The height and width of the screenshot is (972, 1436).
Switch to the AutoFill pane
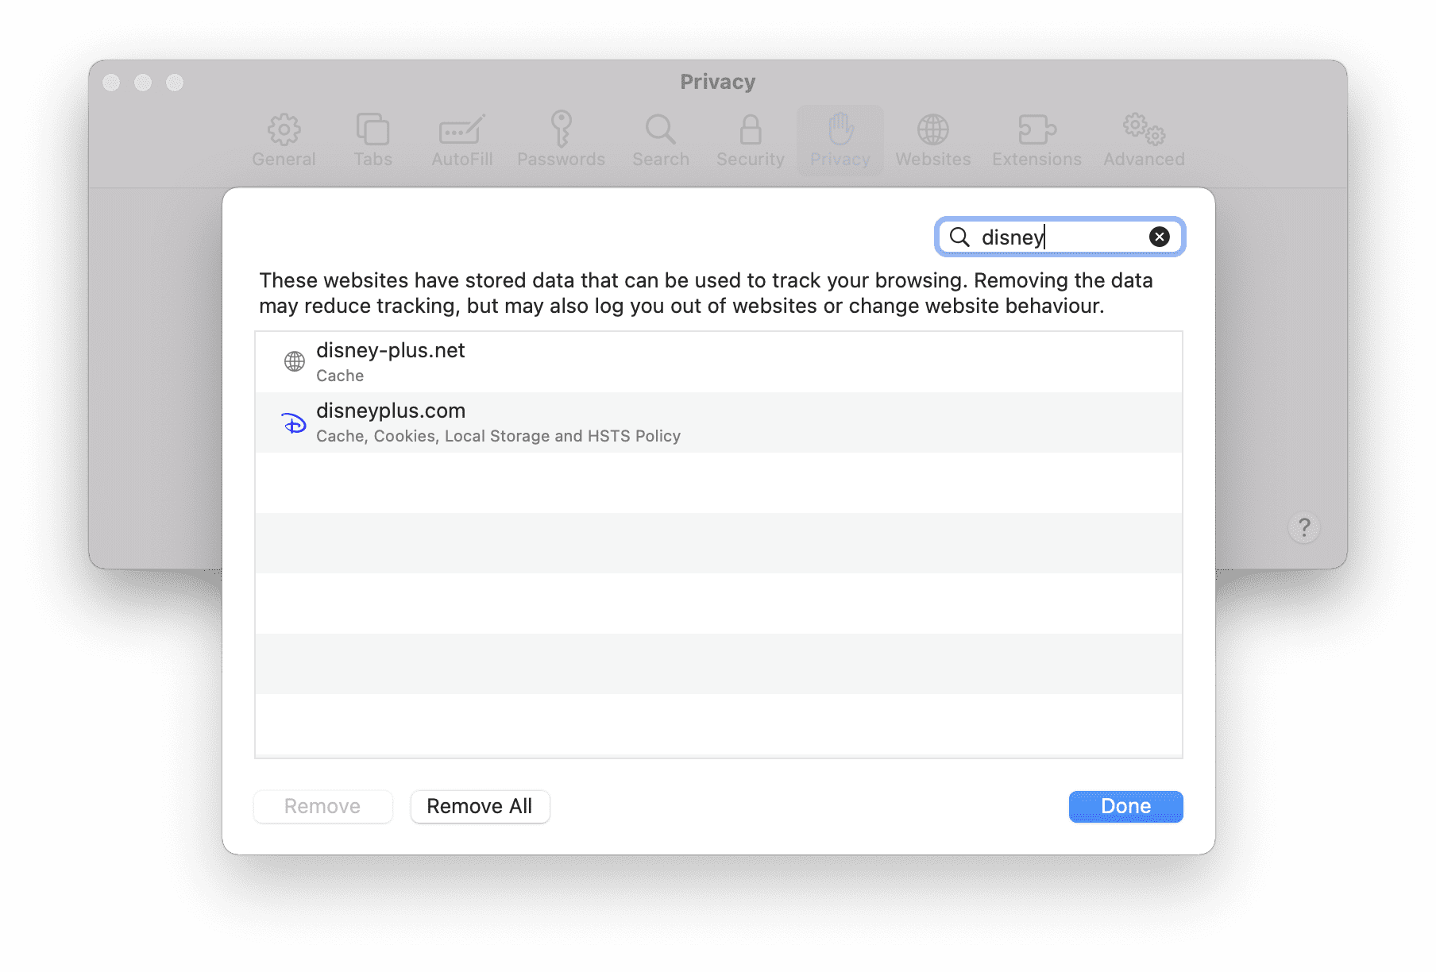point(462,141)
